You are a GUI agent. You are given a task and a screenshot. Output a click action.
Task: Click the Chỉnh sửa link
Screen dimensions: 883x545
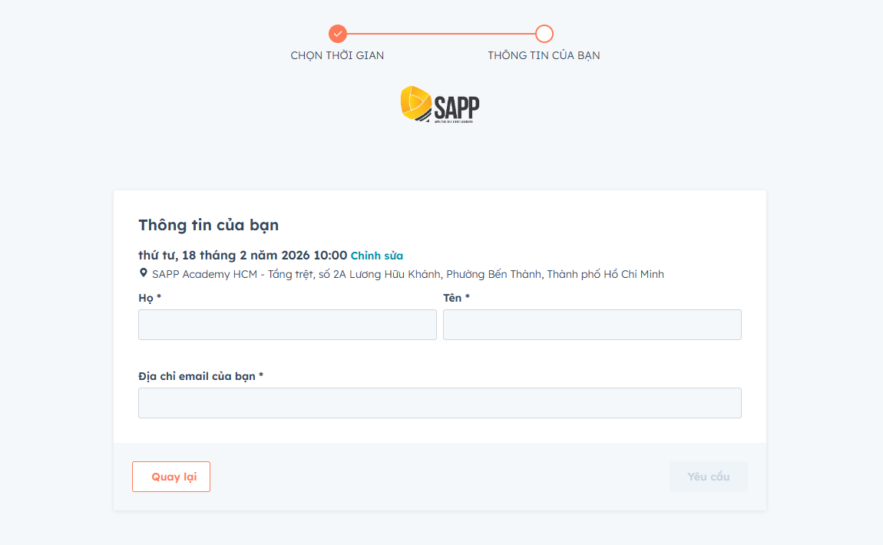(377, 256)
